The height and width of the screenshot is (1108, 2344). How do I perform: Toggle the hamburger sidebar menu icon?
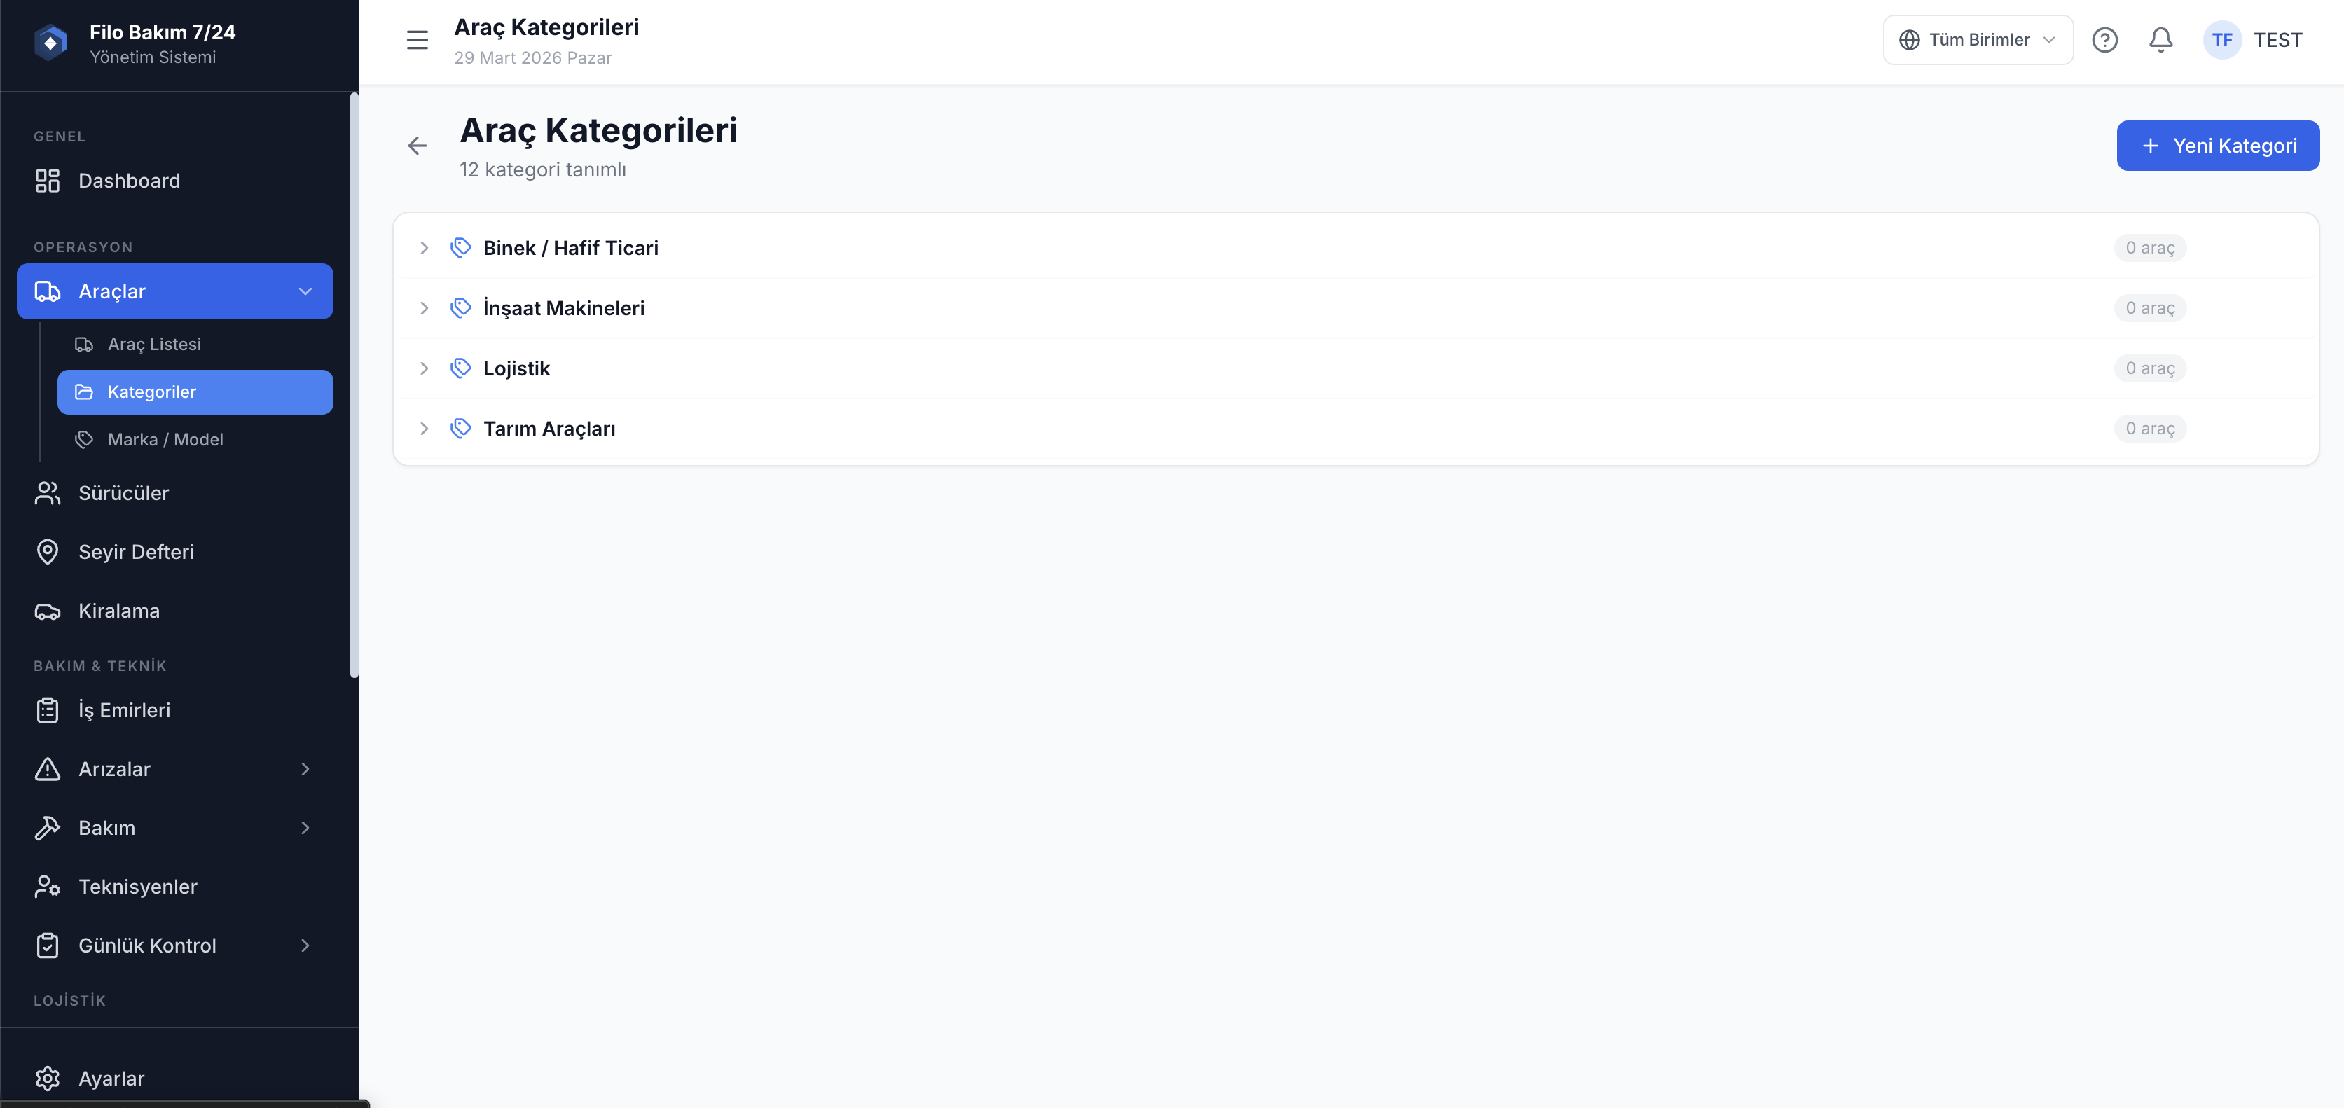tap(417, 40)
